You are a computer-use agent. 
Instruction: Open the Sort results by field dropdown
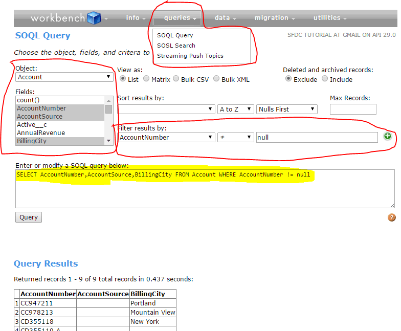166,109
